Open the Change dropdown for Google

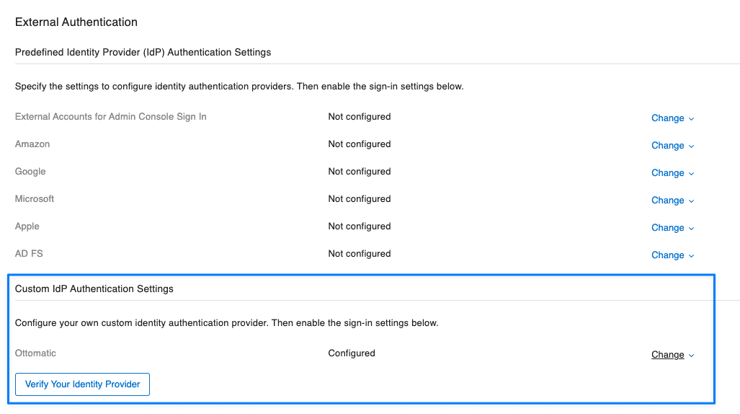point(672,173)
